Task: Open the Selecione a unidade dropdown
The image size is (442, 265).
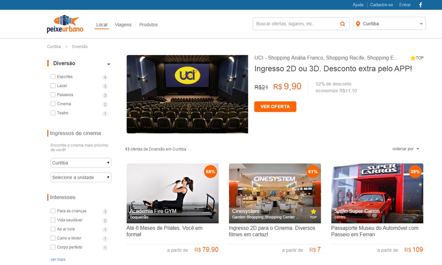Action: pyautogui.click(x=81, y=178)
